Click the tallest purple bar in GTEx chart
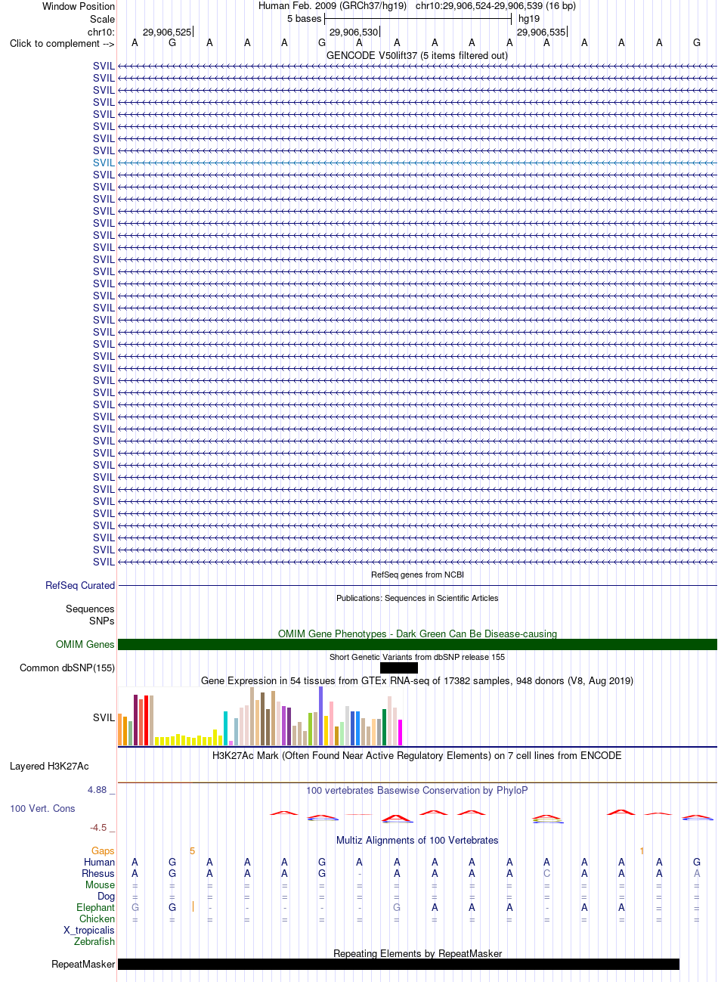 321,716
